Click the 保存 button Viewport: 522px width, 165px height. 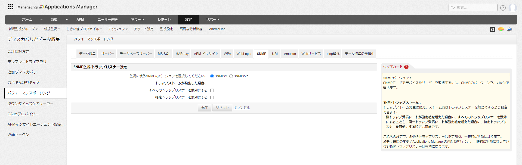pos(204,108)
